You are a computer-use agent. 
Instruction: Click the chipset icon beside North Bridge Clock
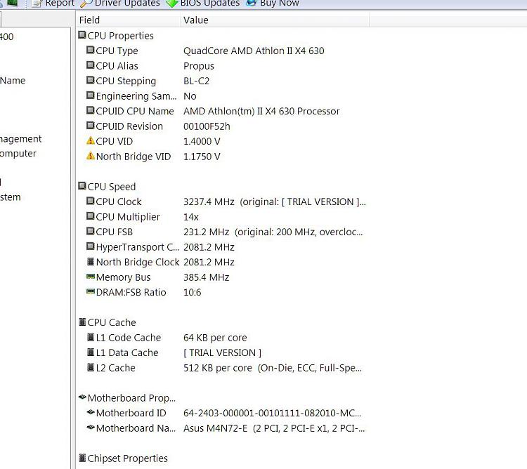point(90,261)
